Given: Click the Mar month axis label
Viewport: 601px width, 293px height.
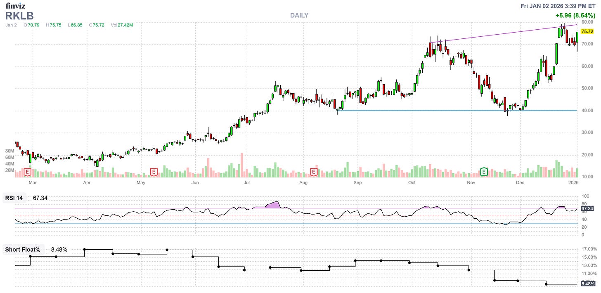Looking at the screenshot, I should pos(32,182).
